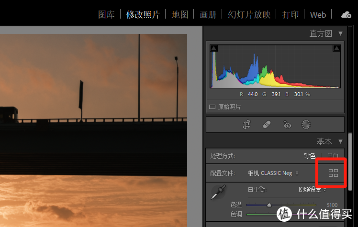The image size is (358, 227).
Task: Open the profile browser grid icon
Action: pyautogui.click(x=333, y=173)
